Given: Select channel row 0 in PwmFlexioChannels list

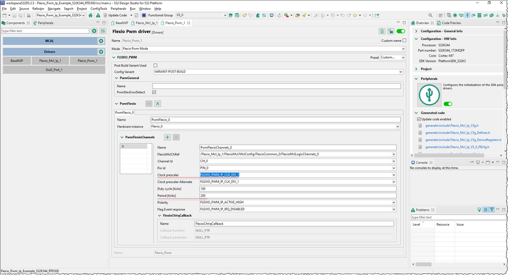Looking at the screenshot, I should [133, 146].
